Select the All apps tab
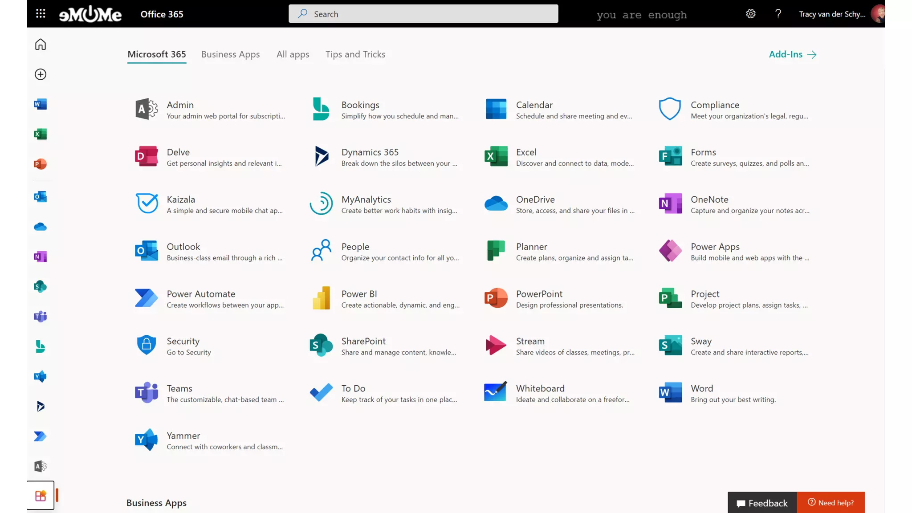 click(x=293, y=54)
